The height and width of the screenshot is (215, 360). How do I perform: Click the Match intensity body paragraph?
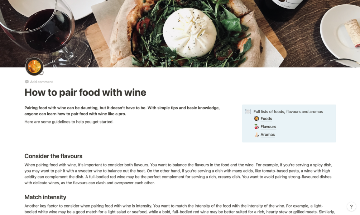tap(179, 209)
